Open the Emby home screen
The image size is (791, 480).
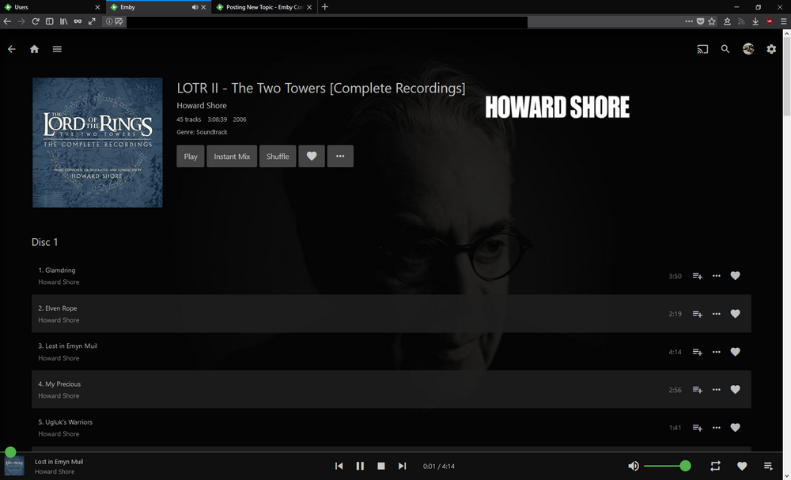pyautogui.click(x=34, y=49)
